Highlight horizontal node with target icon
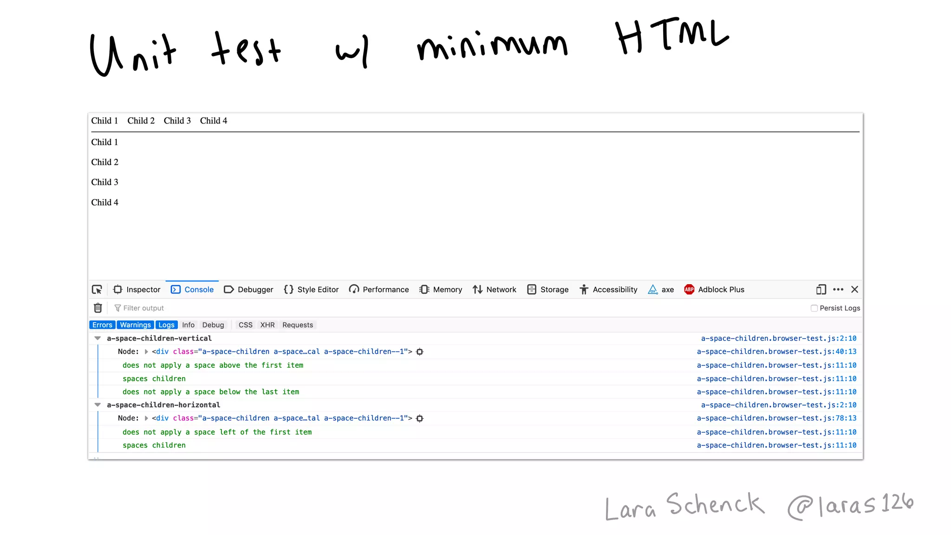The height and width of the screenshot is (535, 951). 420,418
